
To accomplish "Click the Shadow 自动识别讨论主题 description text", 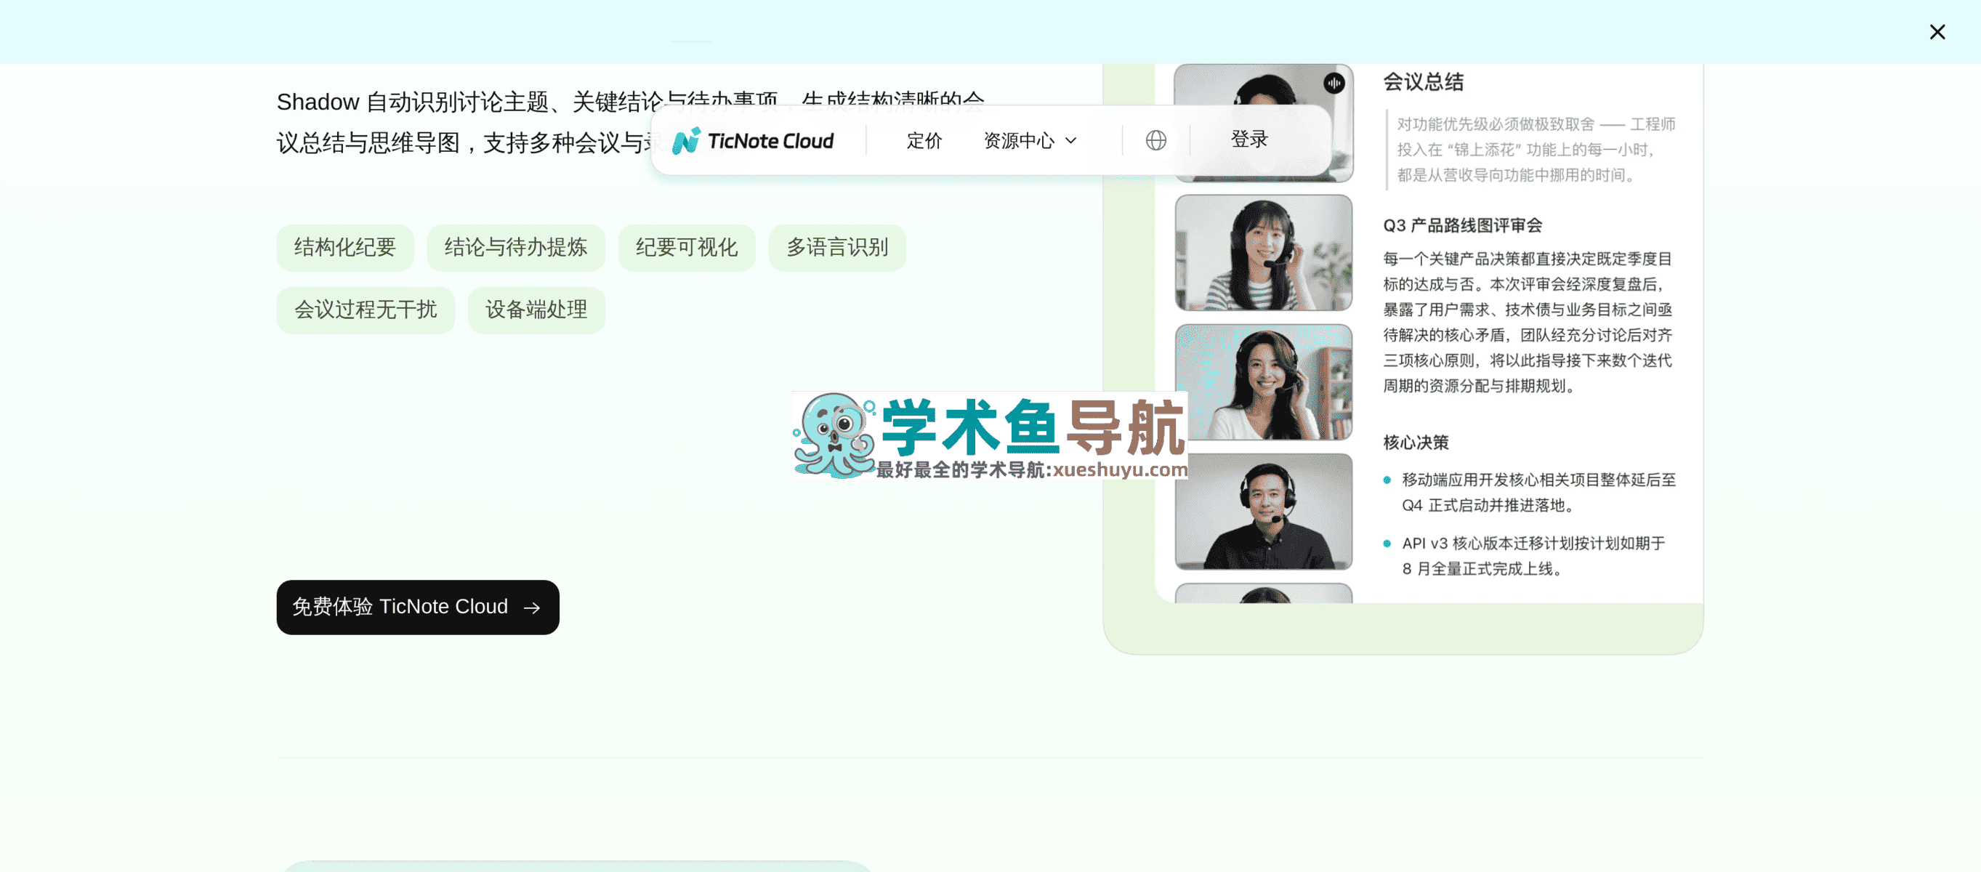I will [x=631, y=121].
